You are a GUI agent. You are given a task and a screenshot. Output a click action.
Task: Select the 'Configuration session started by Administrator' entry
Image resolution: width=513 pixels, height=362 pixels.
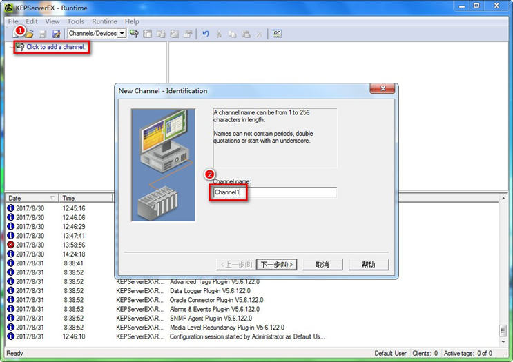[247, 336]
